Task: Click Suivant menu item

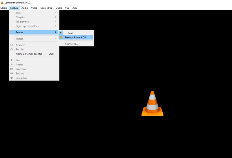Action: coord(34,73)
